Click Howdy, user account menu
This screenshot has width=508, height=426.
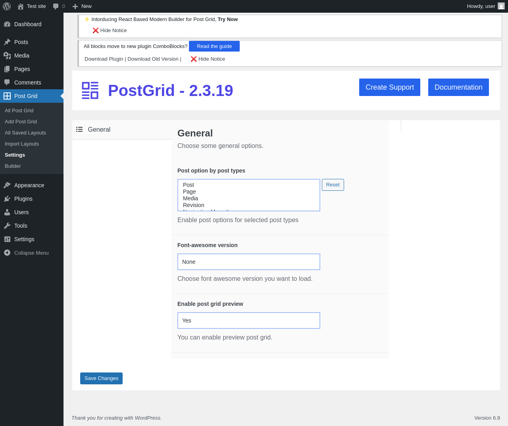(x=485, y=6)
